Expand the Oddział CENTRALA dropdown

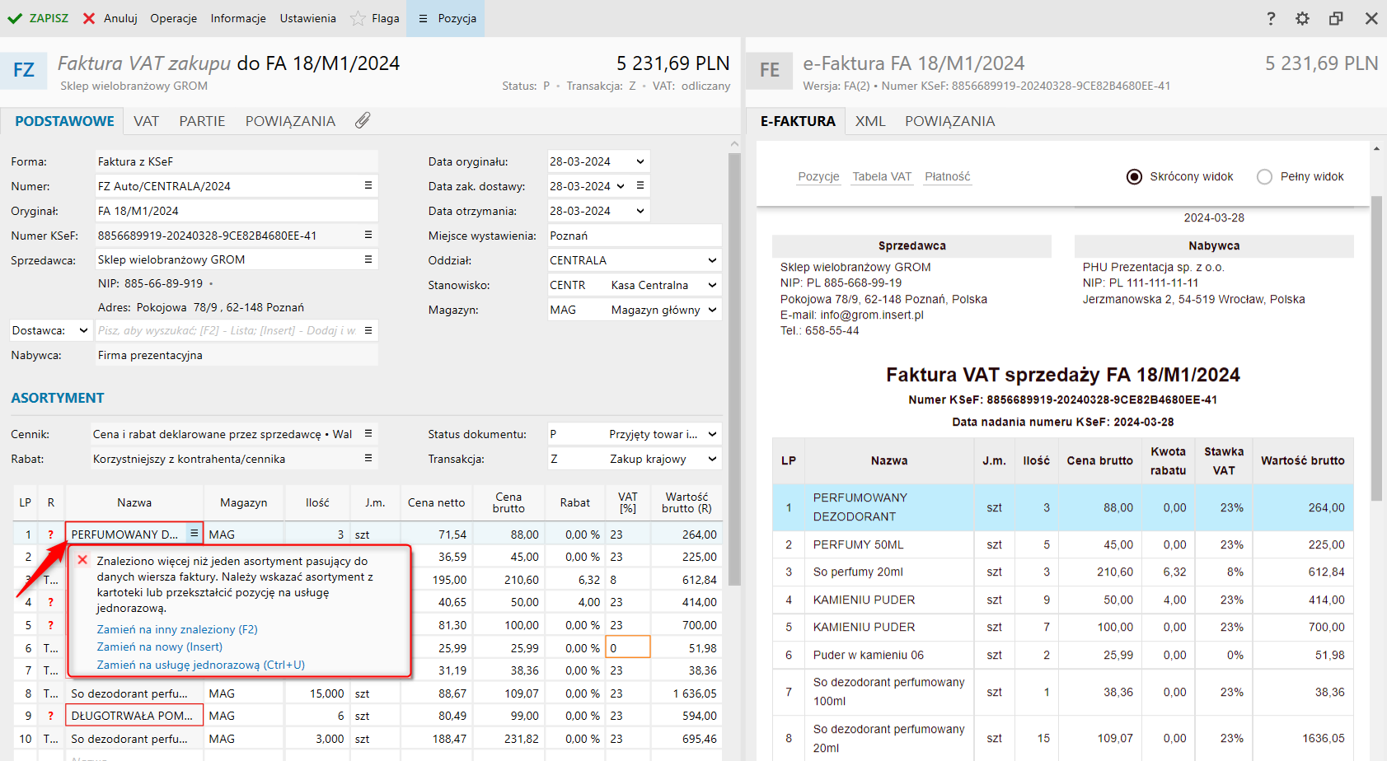712,260
